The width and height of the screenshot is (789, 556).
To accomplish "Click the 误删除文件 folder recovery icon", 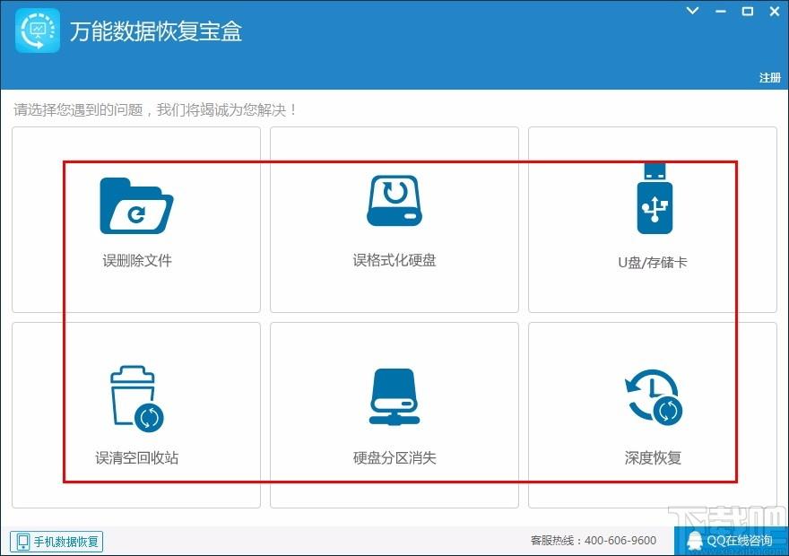I will point(136,205).
